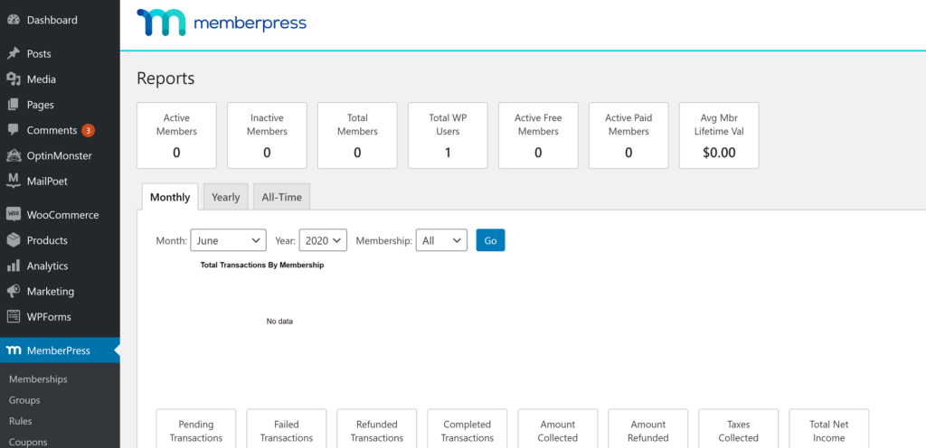Open Products menu label
Image resolution: width=926 pixels, height=448 pixels.
(47, 240)
